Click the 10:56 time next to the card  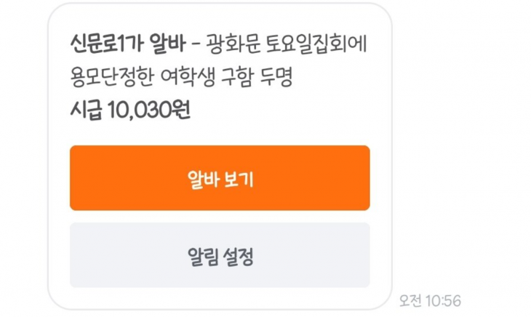(x=443, y=300)
